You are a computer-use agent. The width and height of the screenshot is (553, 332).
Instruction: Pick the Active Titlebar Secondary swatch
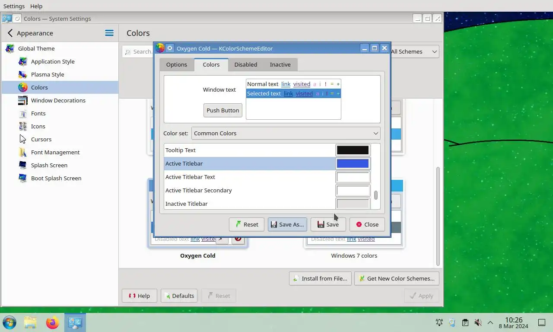[353, 190]
